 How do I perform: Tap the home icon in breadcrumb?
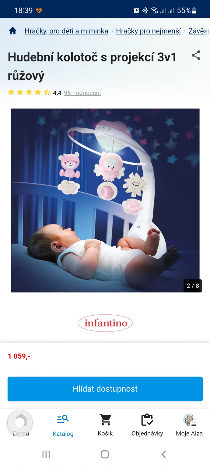coord(12,31)
